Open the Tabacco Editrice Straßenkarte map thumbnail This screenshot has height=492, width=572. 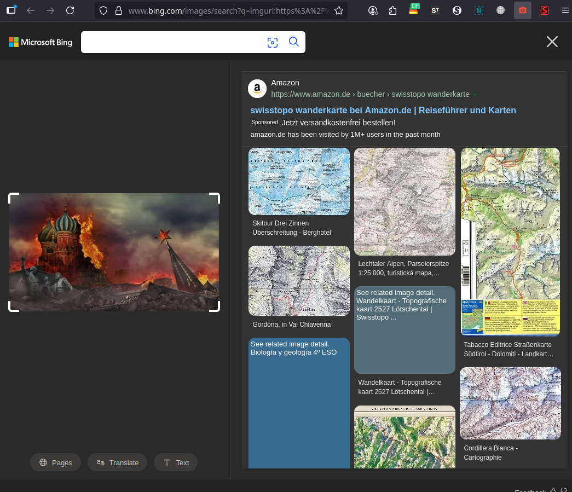pyautogui.click(x=510, y=241)
